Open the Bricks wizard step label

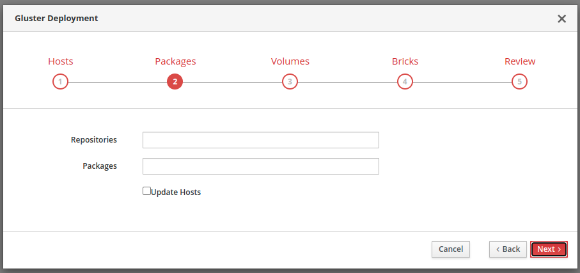coord(405,61)
